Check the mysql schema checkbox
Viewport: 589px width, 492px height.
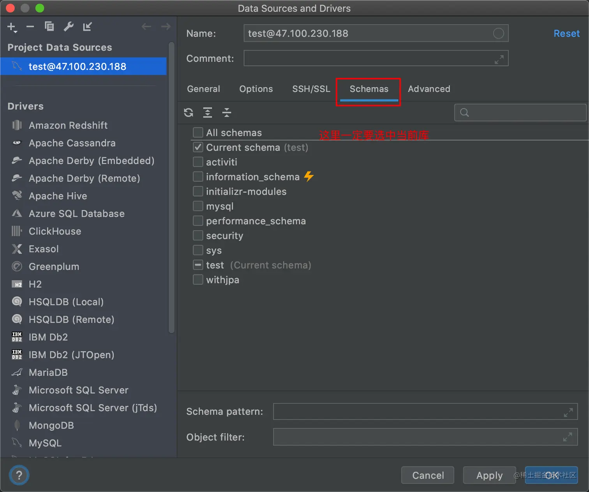198,206
